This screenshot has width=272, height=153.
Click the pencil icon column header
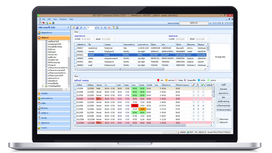(x=194, y=85)
